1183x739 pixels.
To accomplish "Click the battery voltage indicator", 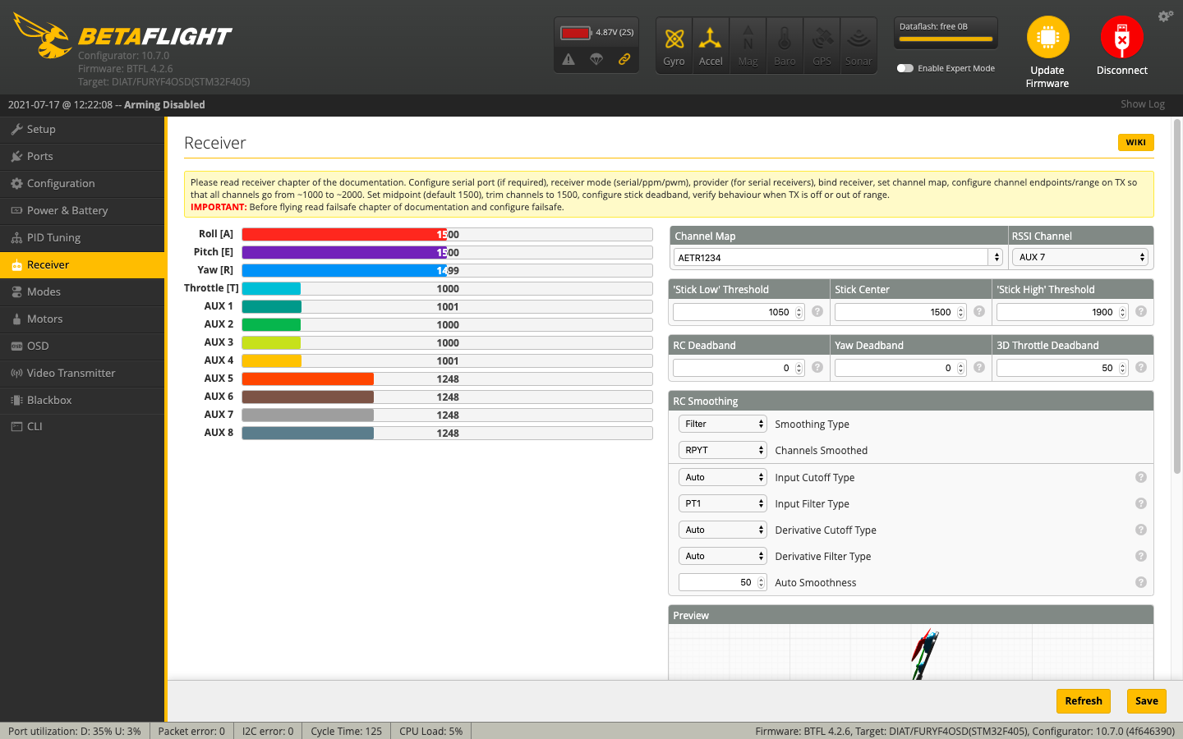I will coord(596,31).
